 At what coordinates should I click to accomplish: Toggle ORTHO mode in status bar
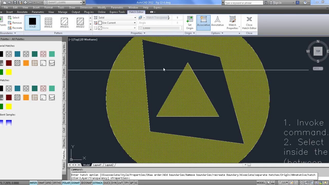pyautogui.click(x=57, y=183)
